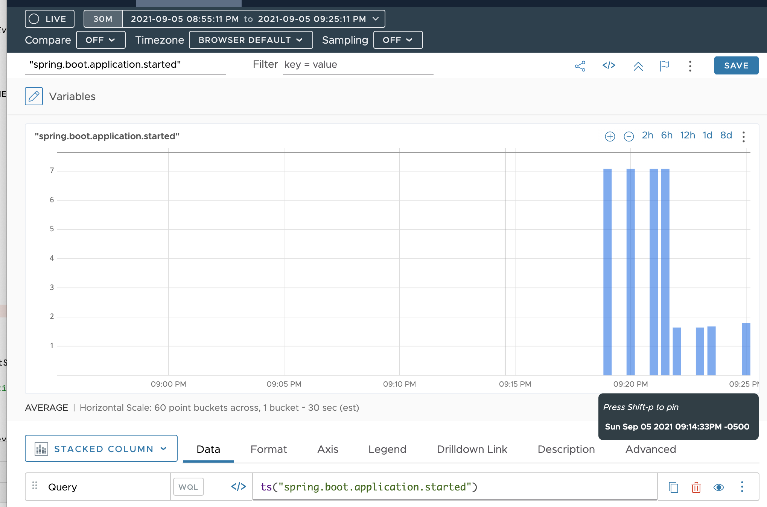Clone the query with copy icon

pyautogui.click(x=673, y=487)
